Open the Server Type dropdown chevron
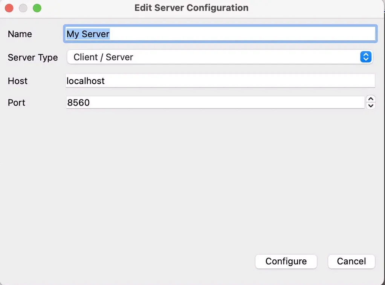This screenshot has width=385, height=285. click(366, 57)
